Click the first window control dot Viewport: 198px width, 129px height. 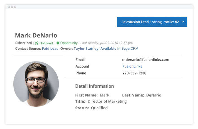[x=9, y=7]
